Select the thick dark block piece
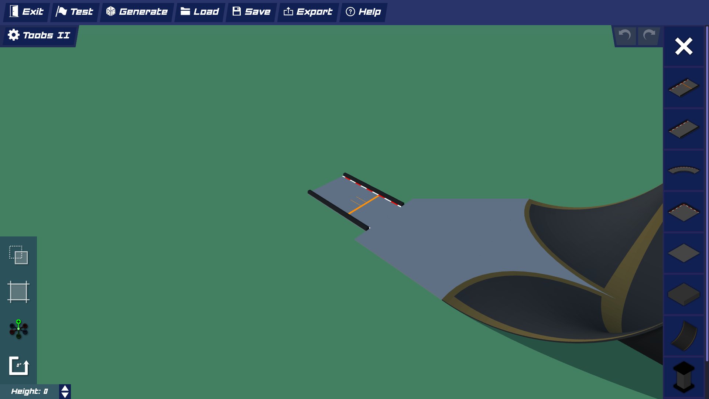Screen dimensions: 709x399 click(684, 294)
